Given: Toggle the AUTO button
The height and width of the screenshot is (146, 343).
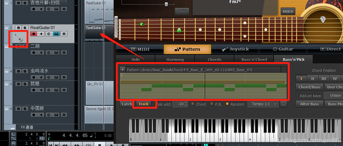Looking at the screenshot, I should pyautogui.click(x=182, y=11).
